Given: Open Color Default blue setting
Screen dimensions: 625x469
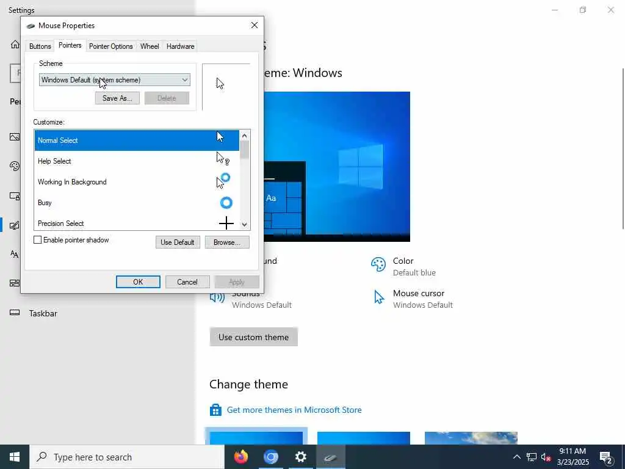Looking at the screenshot, I should click(x=403, y=266).
